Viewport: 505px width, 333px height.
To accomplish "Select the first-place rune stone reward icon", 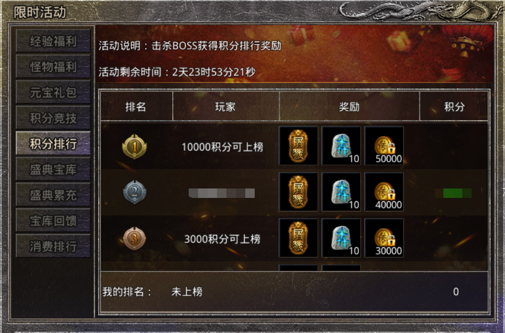I will [x=341, y=146].
